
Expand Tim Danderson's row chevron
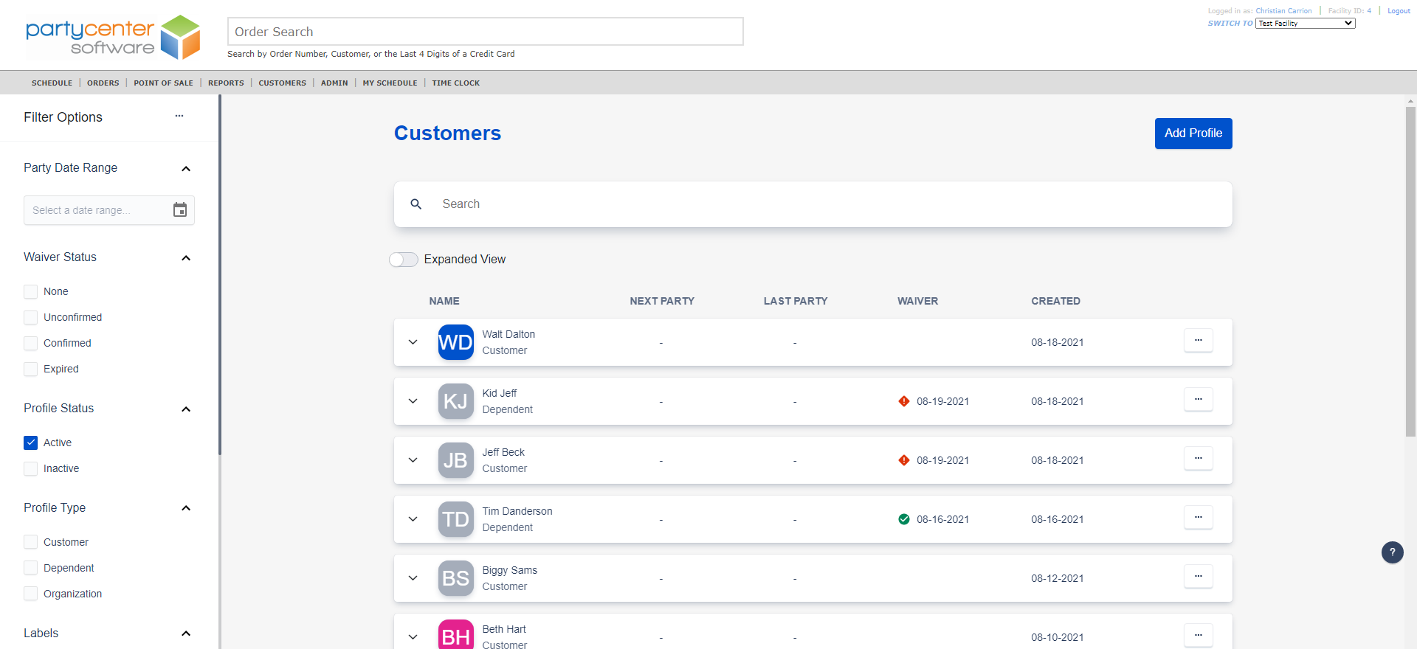click(413, 519)
